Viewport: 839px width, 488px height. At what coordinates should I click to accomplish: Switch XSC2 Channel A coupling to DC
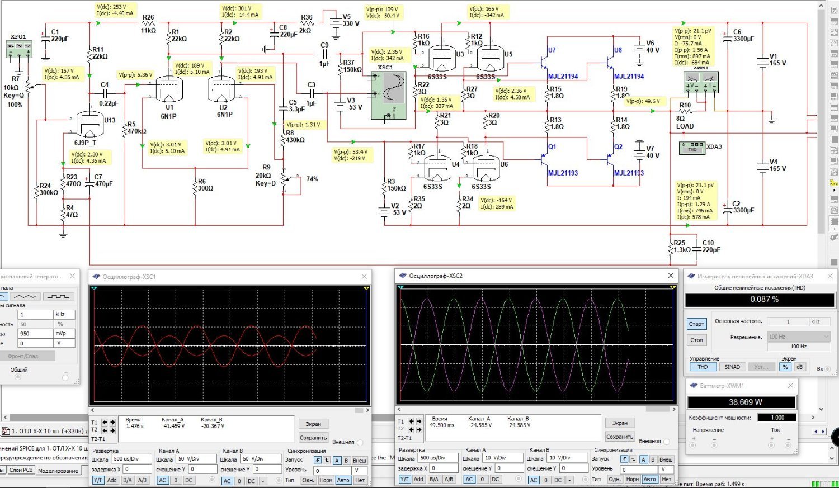tap(495, 480)
